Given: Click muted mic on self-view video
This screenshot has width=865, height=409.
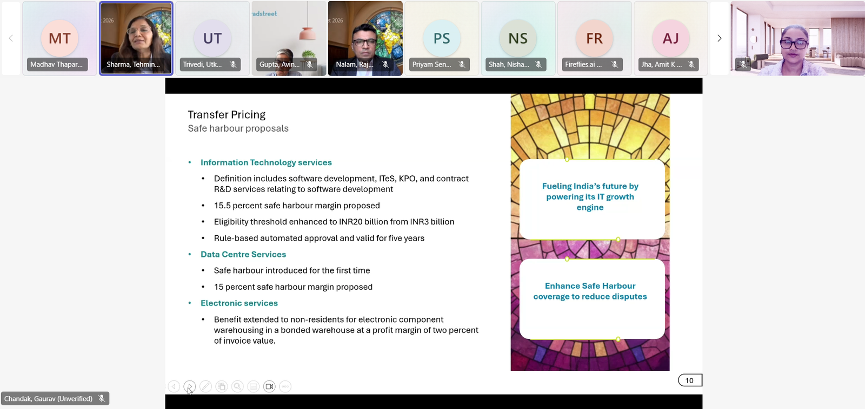Looking at the screenshot, I should coord(743,64).
